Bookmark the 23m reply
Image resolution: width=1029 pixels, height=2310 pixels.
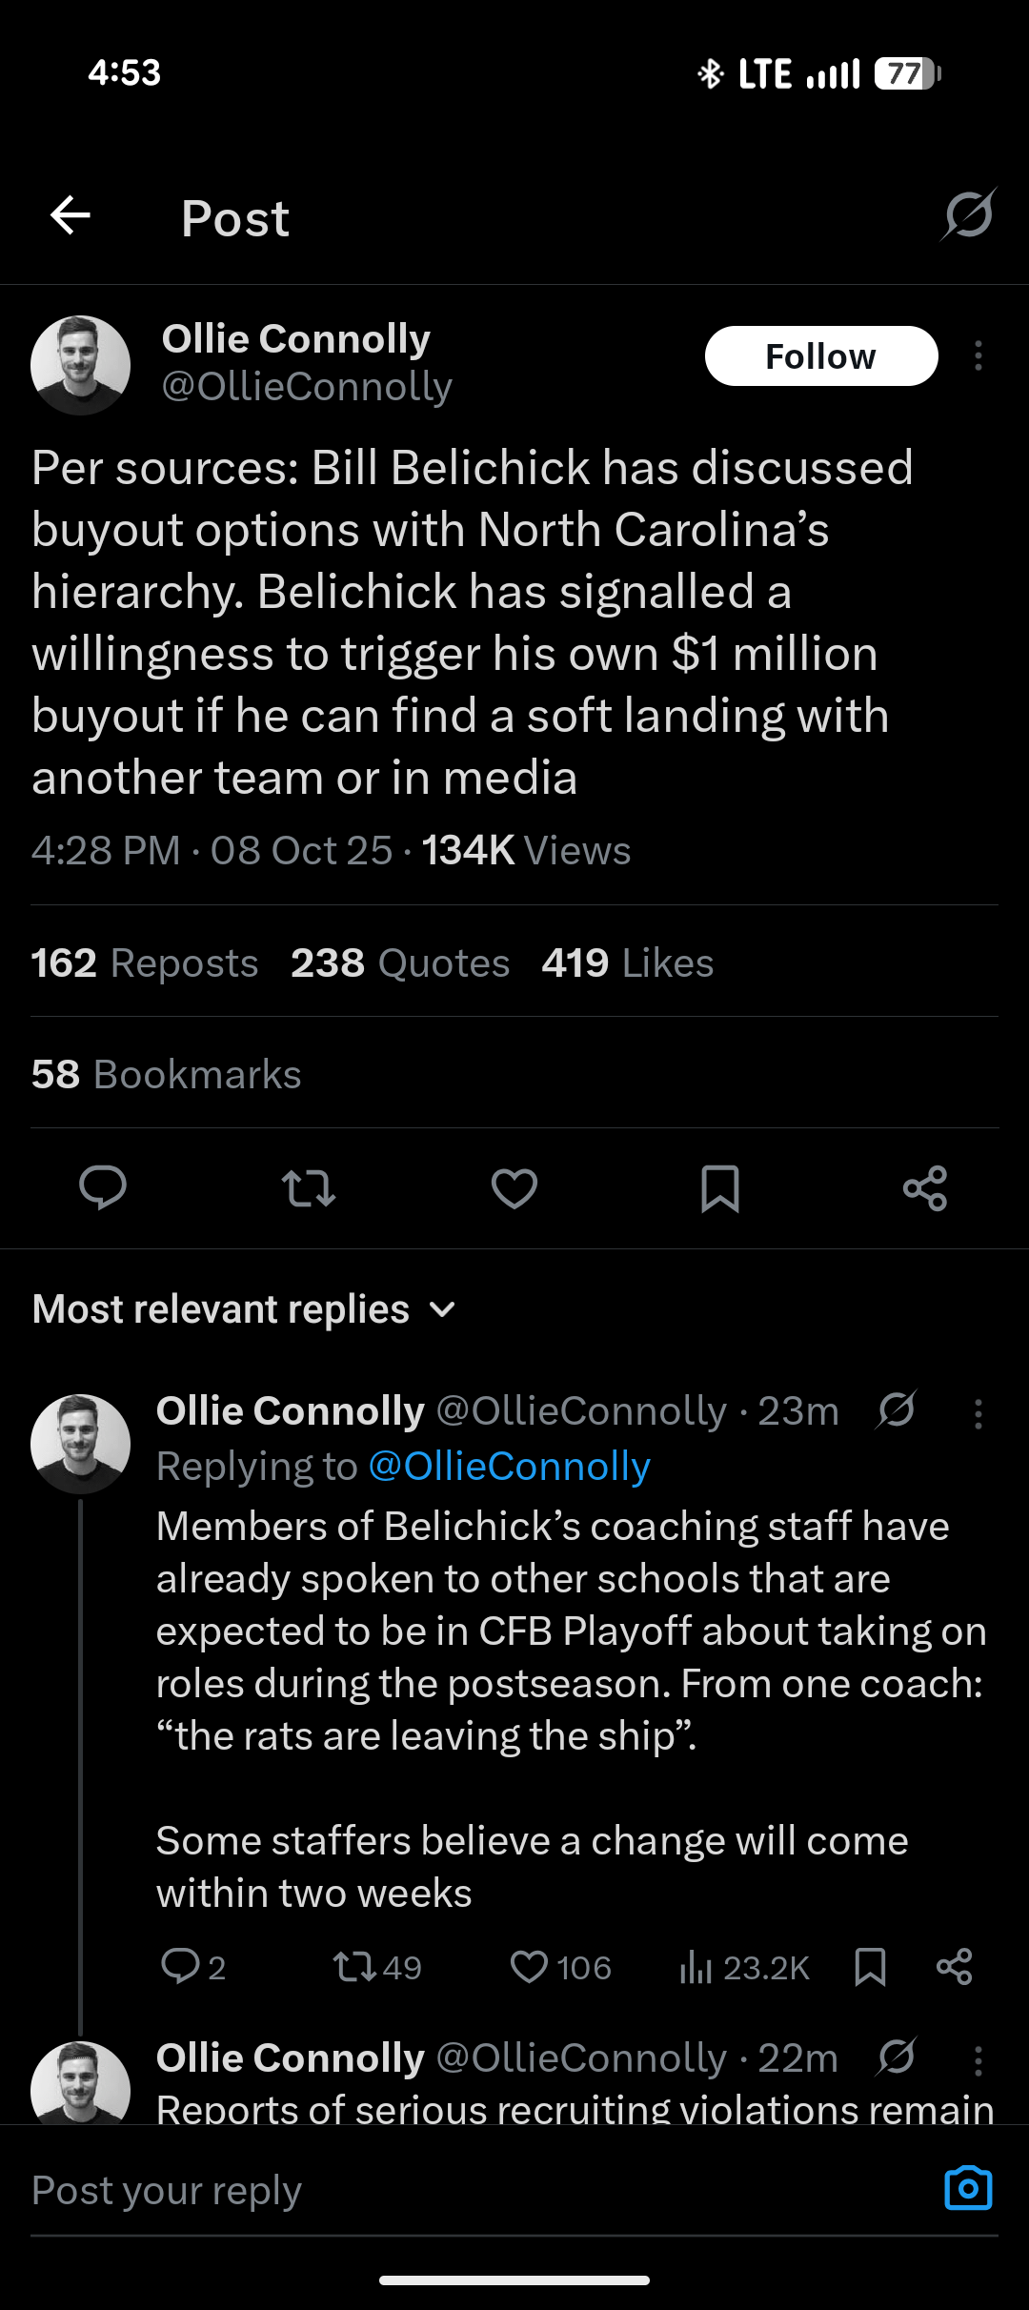pyautogui.click(x=870, y=1968)
